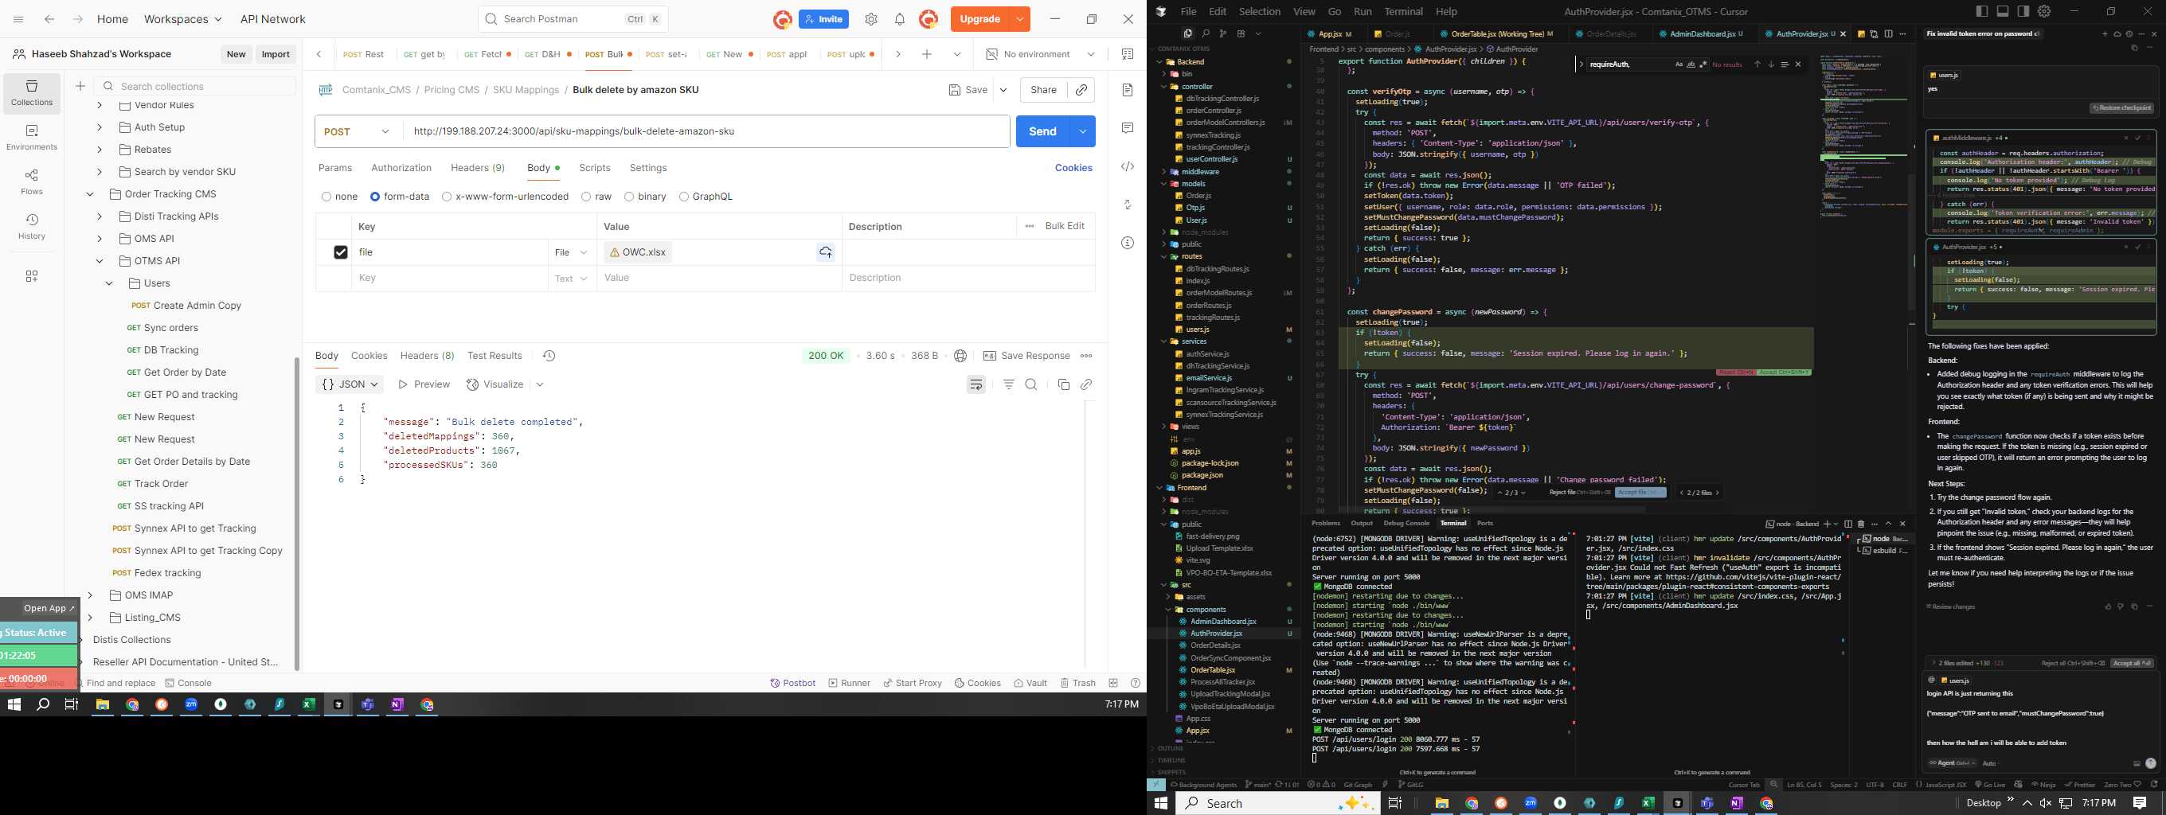Screen dimensions: 2166x815
Task: Open the Cookies link
Action: coord(1073,168)
